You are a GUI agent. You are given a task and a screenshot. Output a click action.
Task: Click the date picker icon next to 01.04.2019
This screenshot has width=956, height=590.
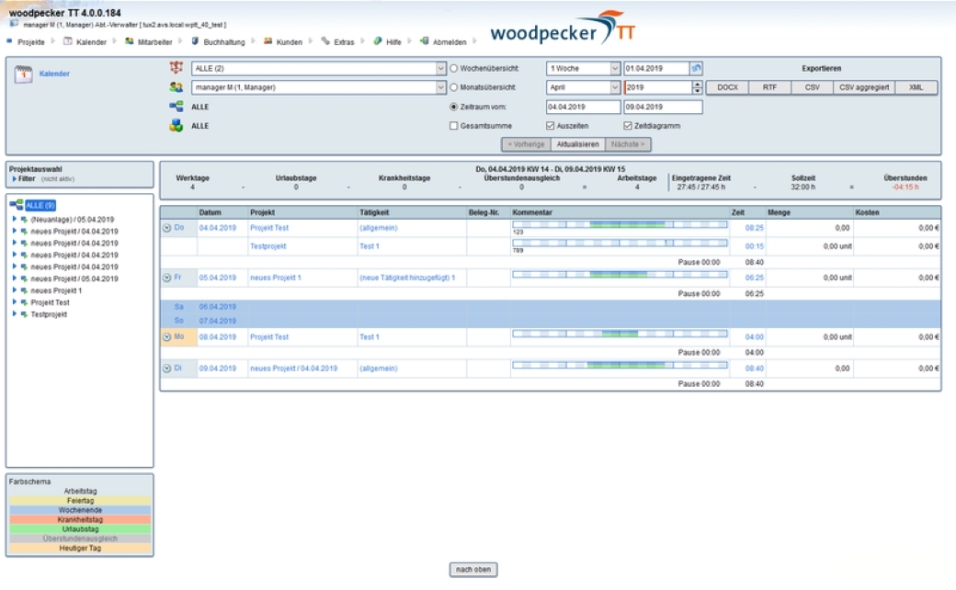(x=696, y=68)
